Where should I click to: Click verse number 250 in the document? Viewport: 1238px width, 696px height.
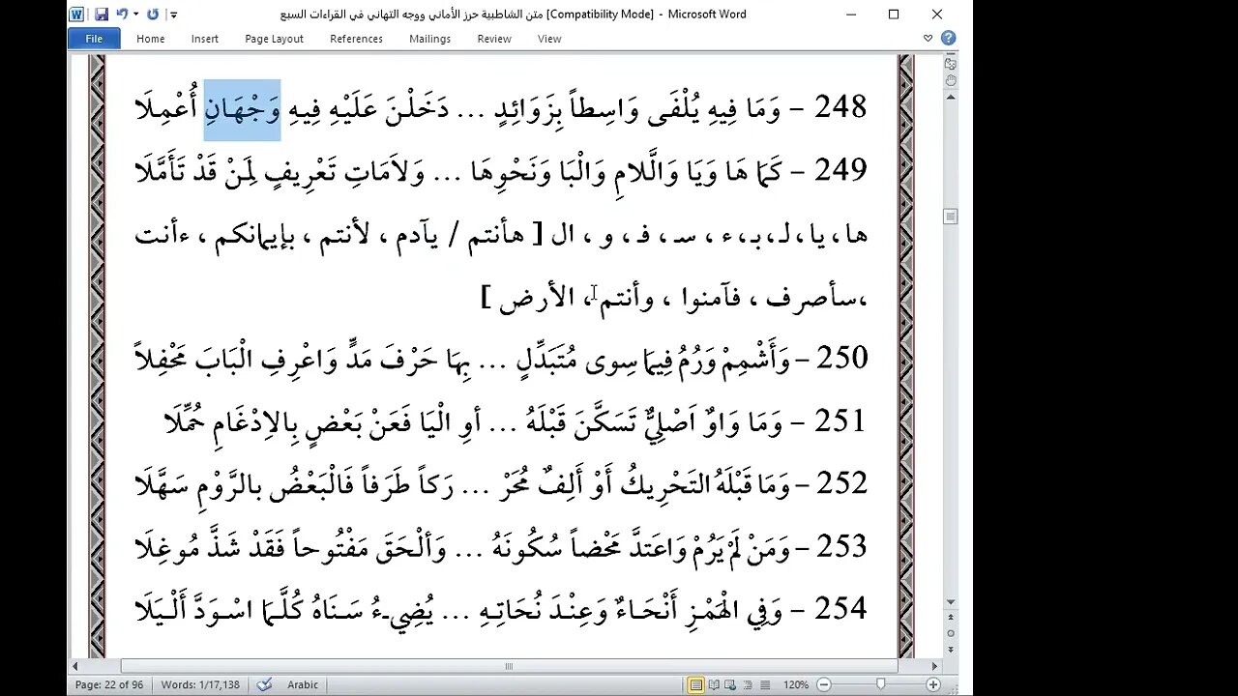coord(841,358)
